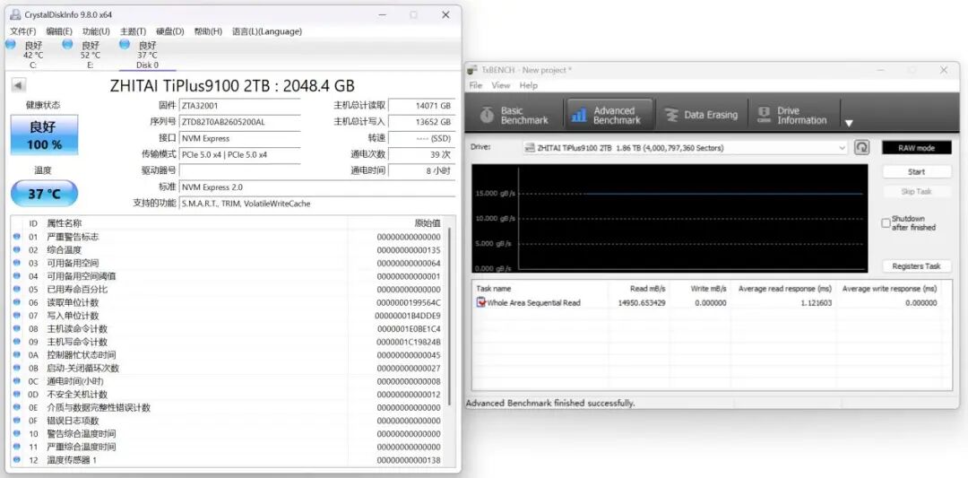The width and height of the screenshot is (968, 478).
Task: Click status dot for attribute 0A 控制器忙状态时间
Action: [17, 354]
